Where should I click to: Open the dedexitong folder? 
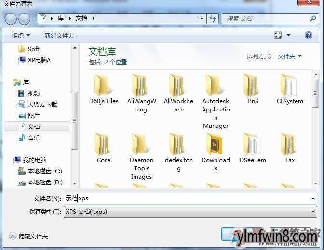coord(178,153)
